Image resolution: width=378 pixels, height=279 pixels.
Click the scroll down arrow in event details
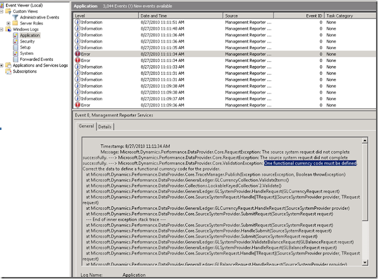(365, 262)
